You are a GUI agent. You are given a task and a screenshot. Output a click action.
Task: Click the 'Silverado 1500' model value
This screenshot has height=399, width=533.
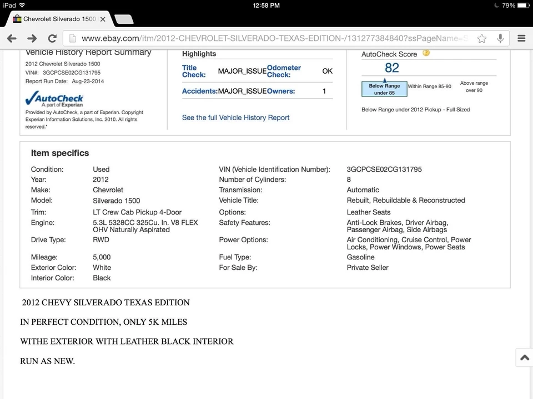click(116, 201)
